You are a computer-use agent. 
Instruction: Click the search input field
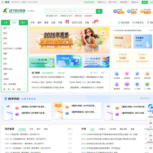click(70, 11)
